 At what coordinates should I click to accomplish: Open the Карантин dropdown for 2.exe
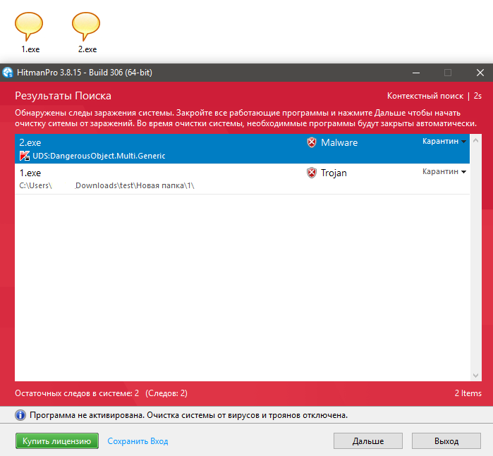pos(444,142)
